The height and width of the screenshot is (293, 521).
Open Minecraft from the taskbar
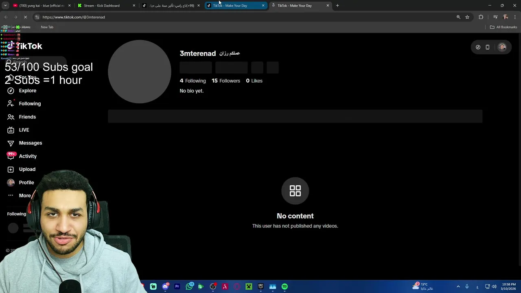249,286
